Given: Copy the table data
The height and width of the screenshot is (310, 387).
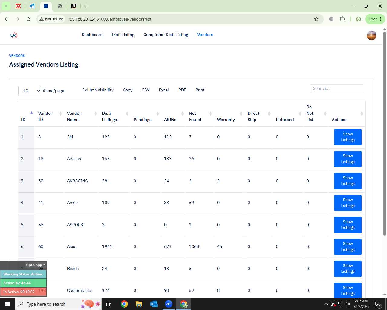Looking at the screenshot, I should click(128, 90).
